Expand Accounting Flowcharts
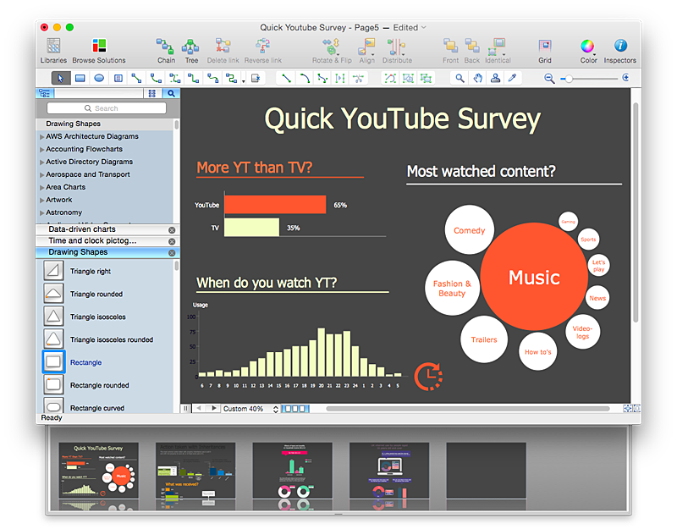Viewport: 677px width, 529px height. (x=41, y=150)
